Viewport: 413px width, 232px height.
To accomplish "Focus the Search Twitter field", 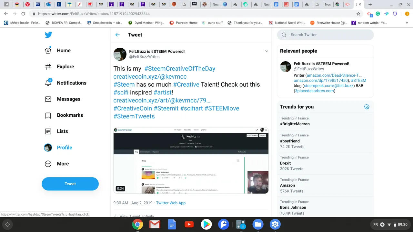I will click(x=325, y=35).
